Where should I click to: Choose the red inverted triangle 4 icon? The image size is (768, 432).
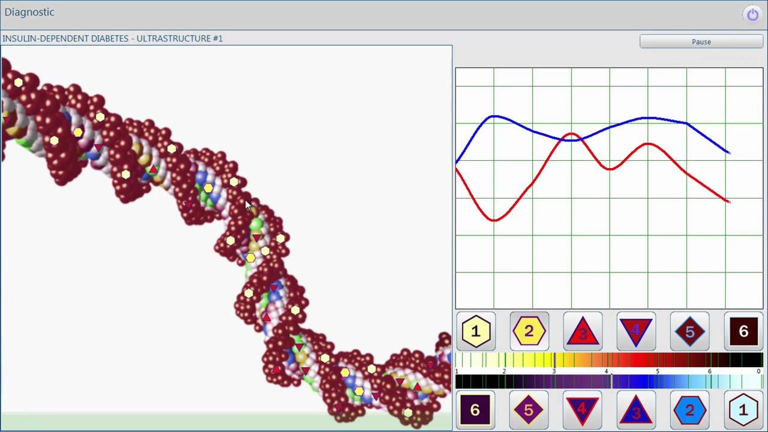(x=636, y=331)
